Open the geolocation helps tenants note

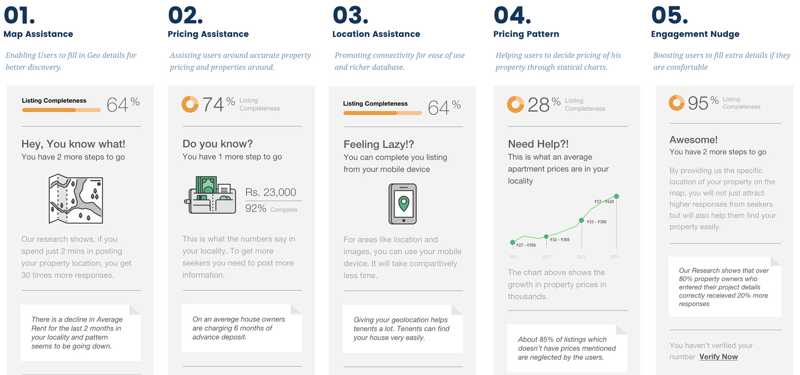click(x=402, y=329)
